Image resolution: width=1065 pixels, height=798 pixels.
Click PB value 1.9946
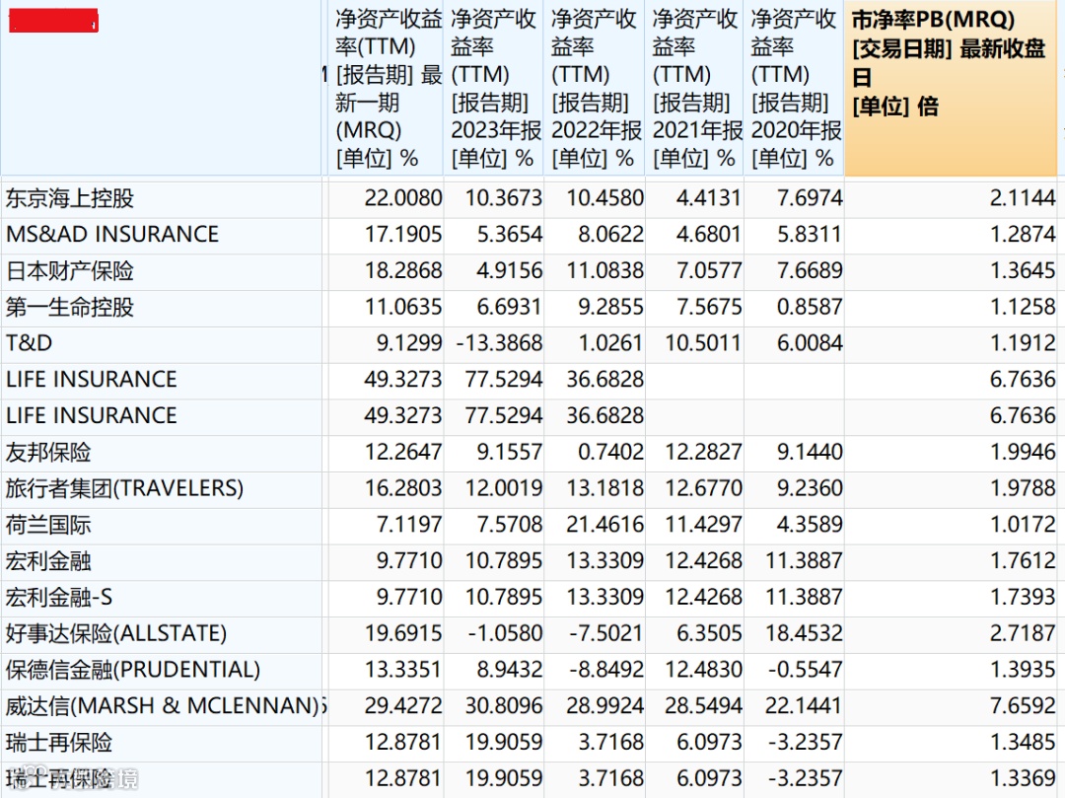[x=1023, y=453]
